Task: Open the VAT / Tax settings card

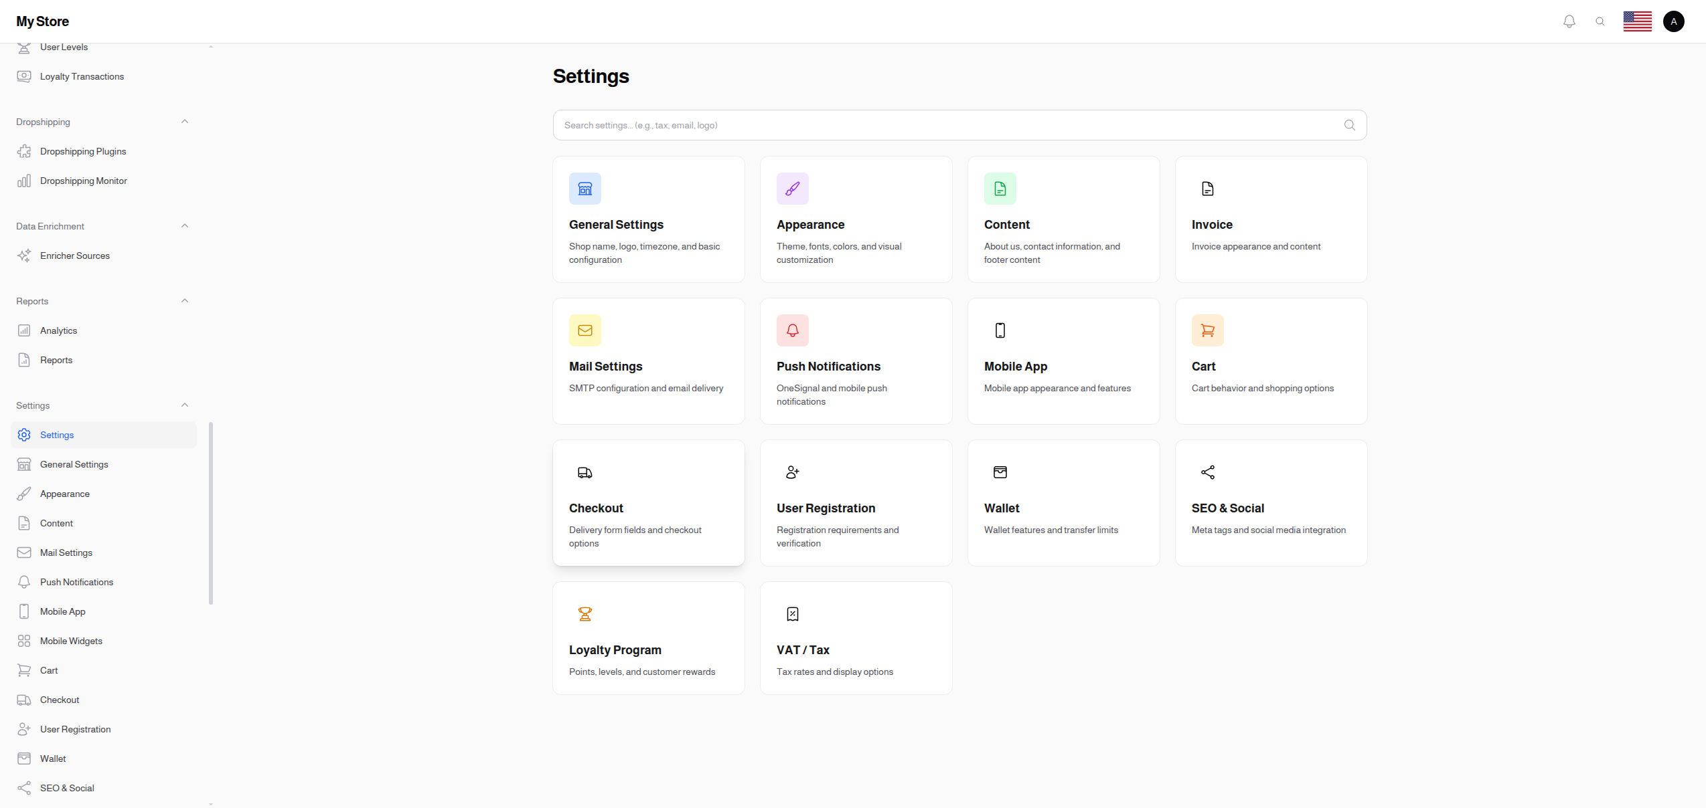Action: 856,637
